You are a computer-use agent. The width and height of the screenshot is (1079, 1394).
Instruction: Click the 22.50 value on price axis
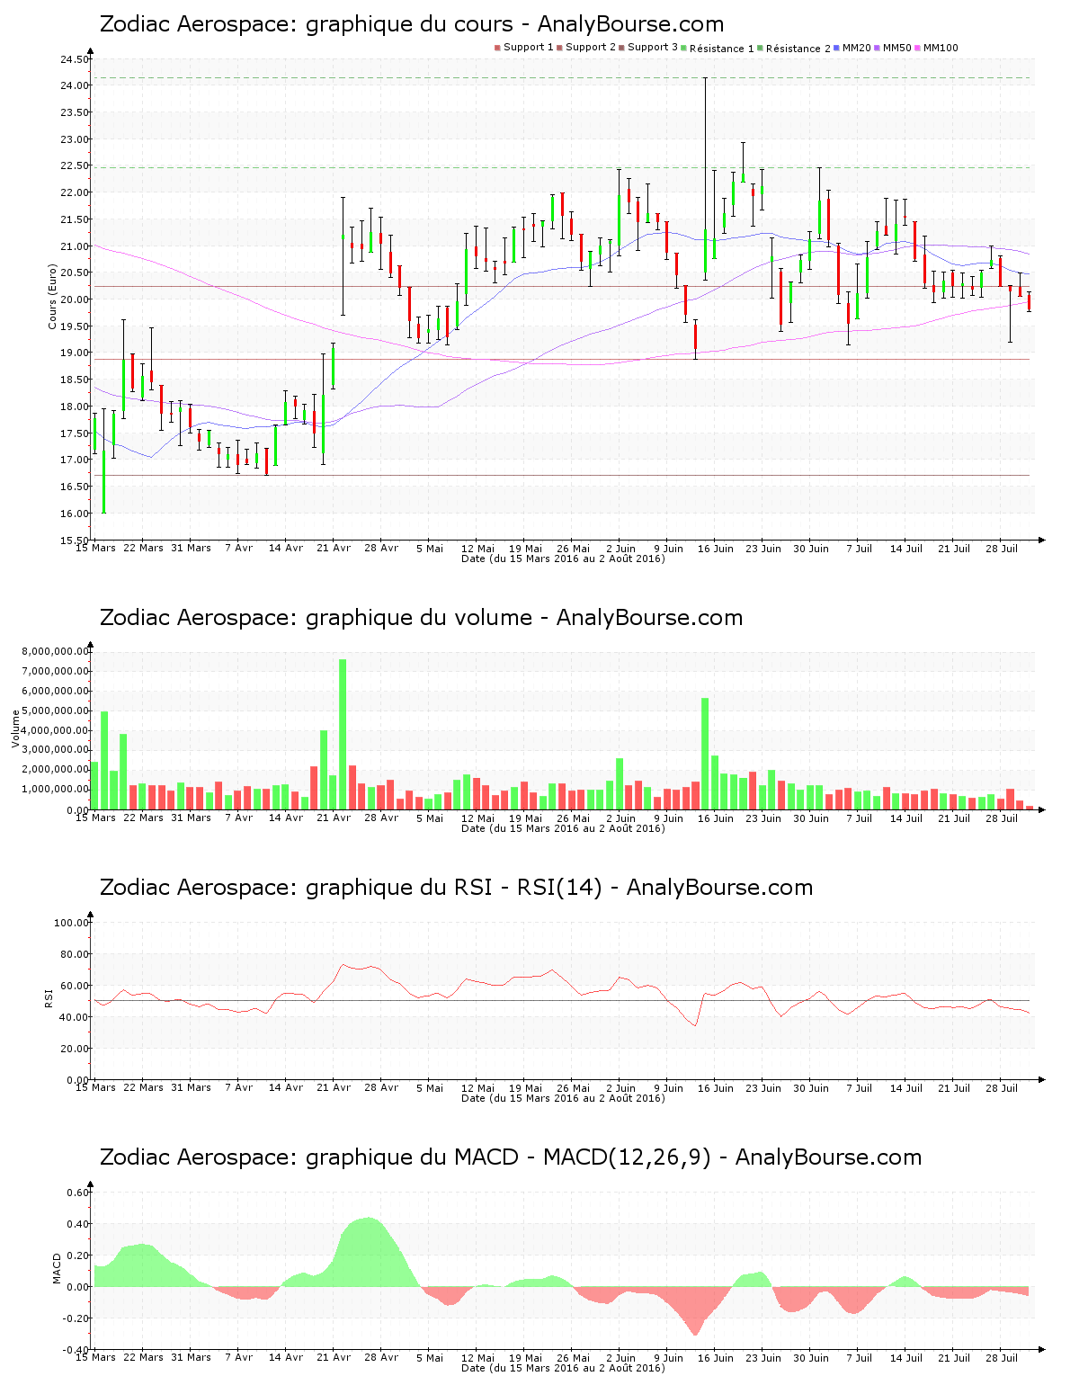point(75,166)
